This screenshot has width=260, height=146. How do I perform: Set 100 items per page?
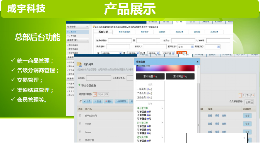[x=106, y=94]
